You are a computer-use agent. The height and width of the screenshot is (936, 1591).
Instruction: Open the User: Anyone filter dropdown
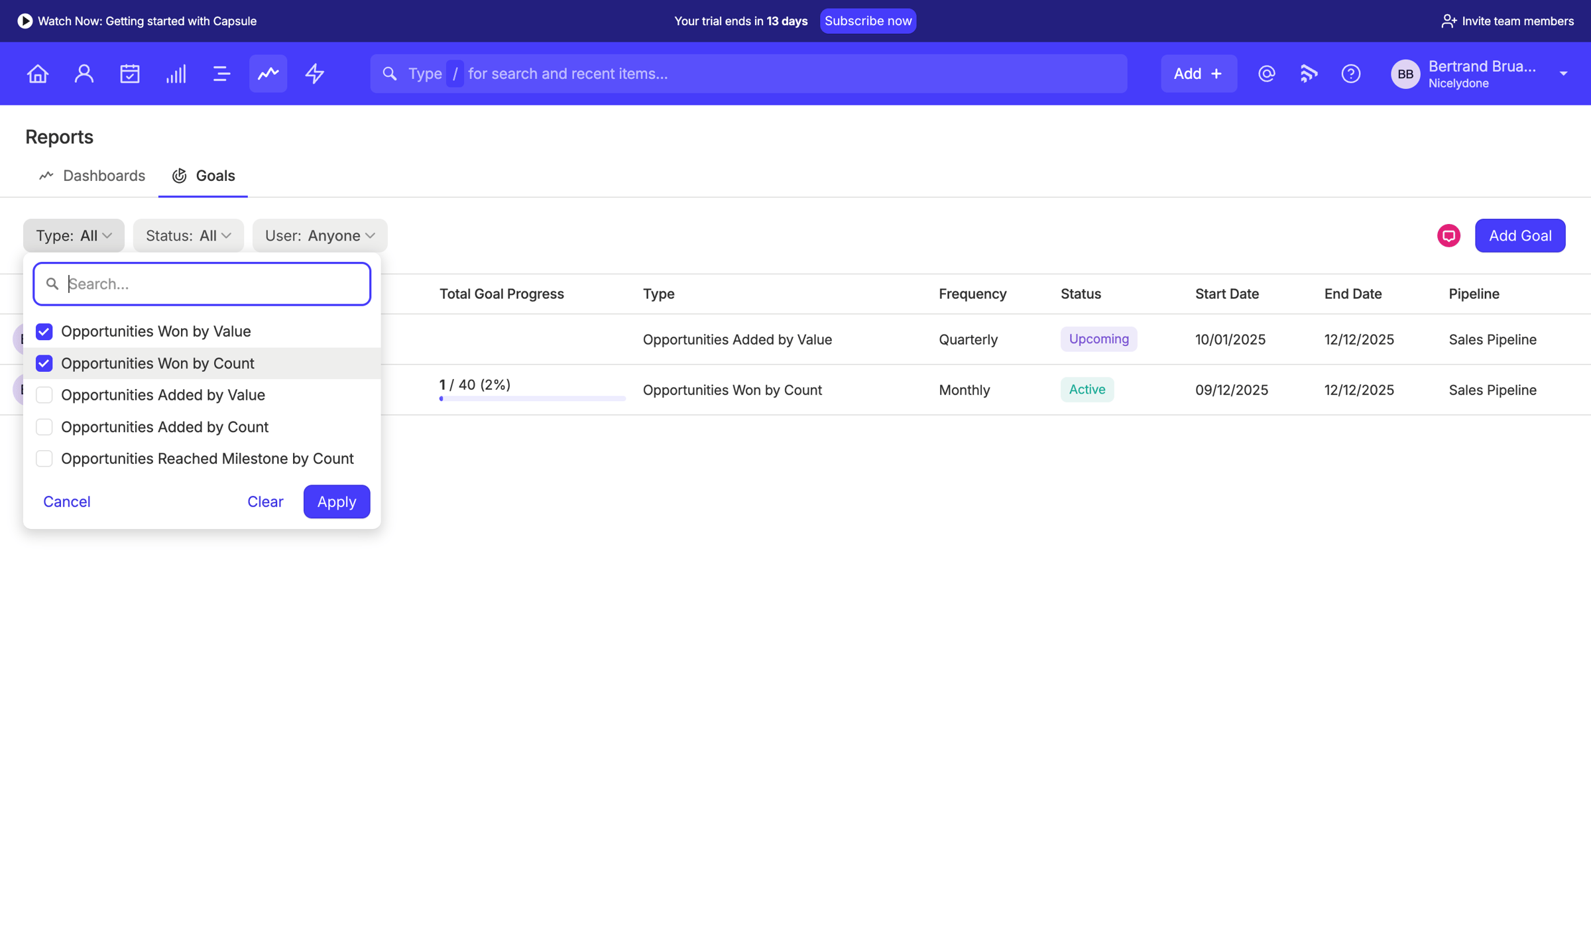(x=320, y=235)
